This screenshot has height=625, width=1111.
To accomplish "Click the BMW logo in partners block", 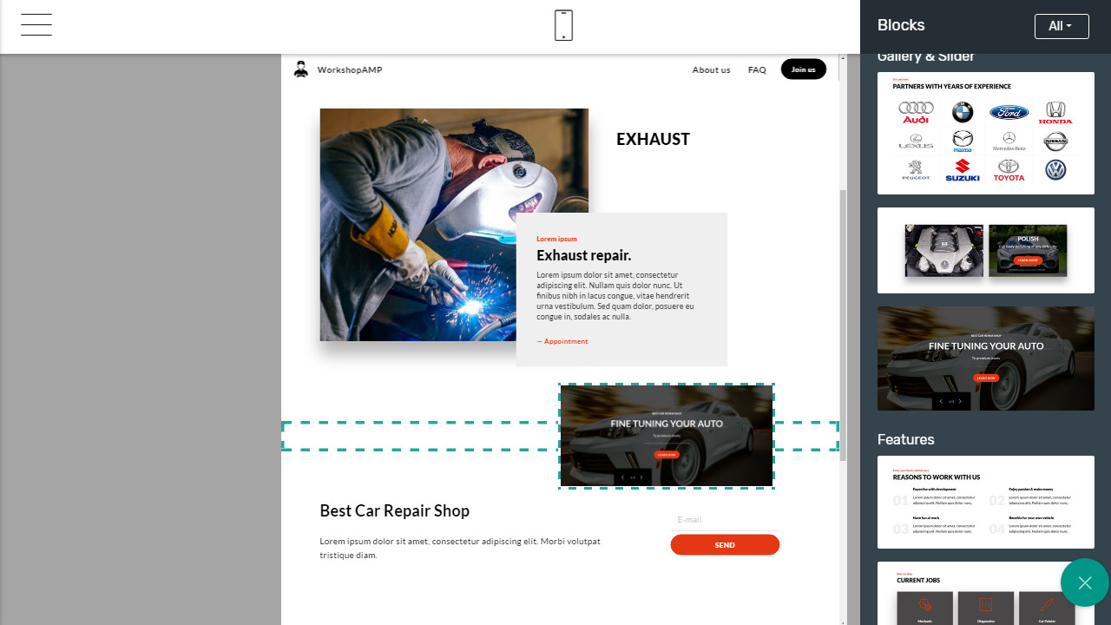I will pyautogui.click(x=962, y=112).
